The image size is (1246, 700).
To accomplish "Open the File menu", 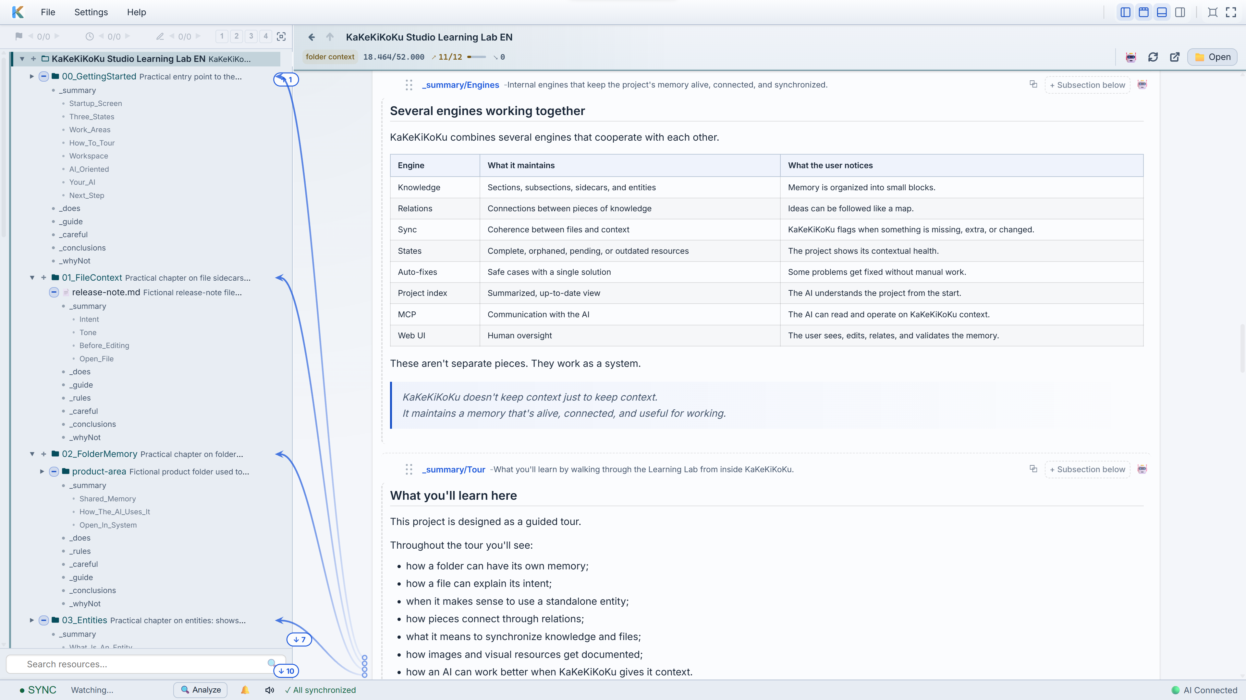I will pyautogui.click(x=48, y=12).
